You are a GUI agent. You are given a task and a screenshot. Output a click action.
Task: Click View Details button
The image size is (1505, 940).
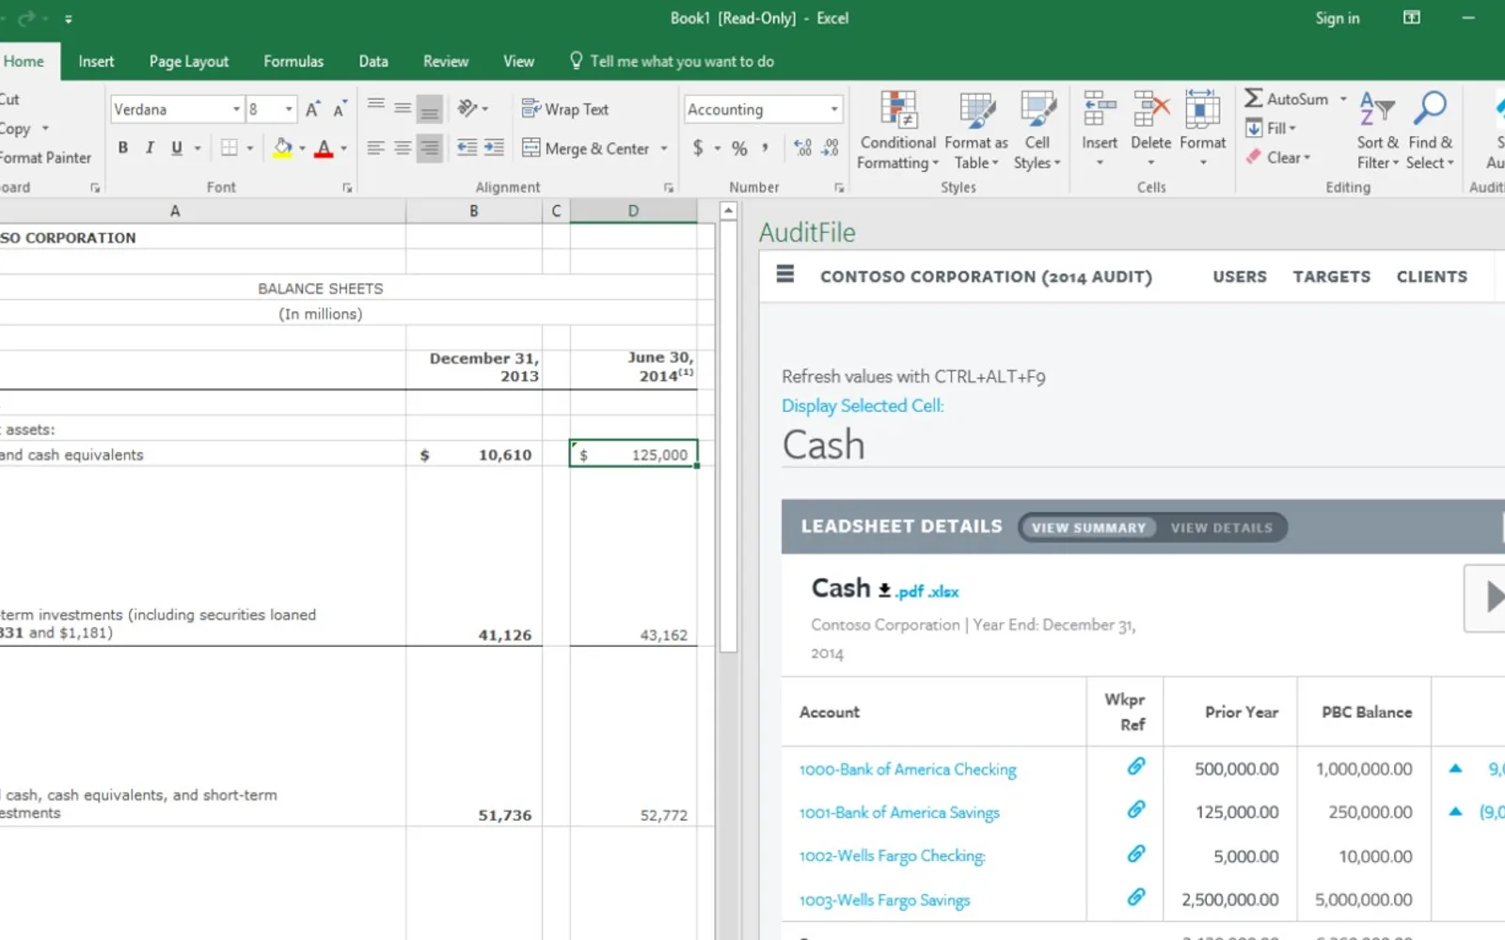[1221, 527]
